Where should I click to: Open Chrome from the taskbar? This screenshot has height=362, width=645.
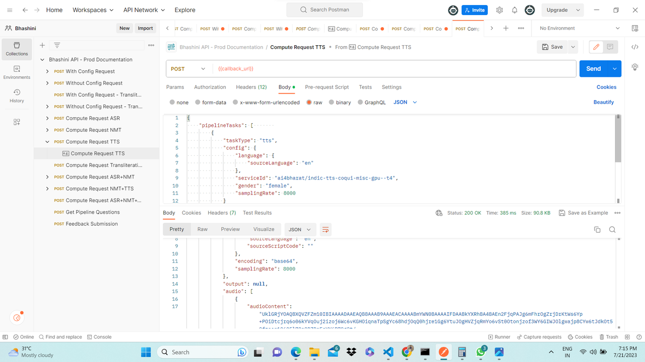(x=406, y=352)
